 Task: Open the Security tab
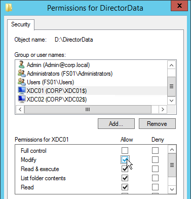(21, 24)
